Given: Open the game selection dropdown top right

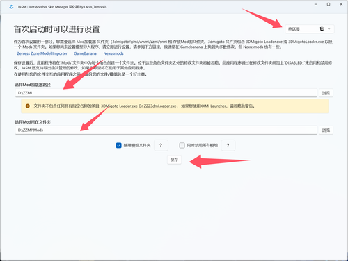Looking at the screenshot, I should [x=310, y=29].
